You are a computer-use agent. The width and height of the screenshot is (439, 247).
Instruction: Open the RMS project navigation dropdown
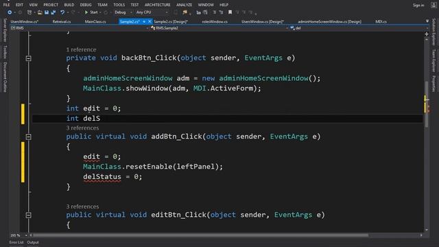(x=80, y=28)
